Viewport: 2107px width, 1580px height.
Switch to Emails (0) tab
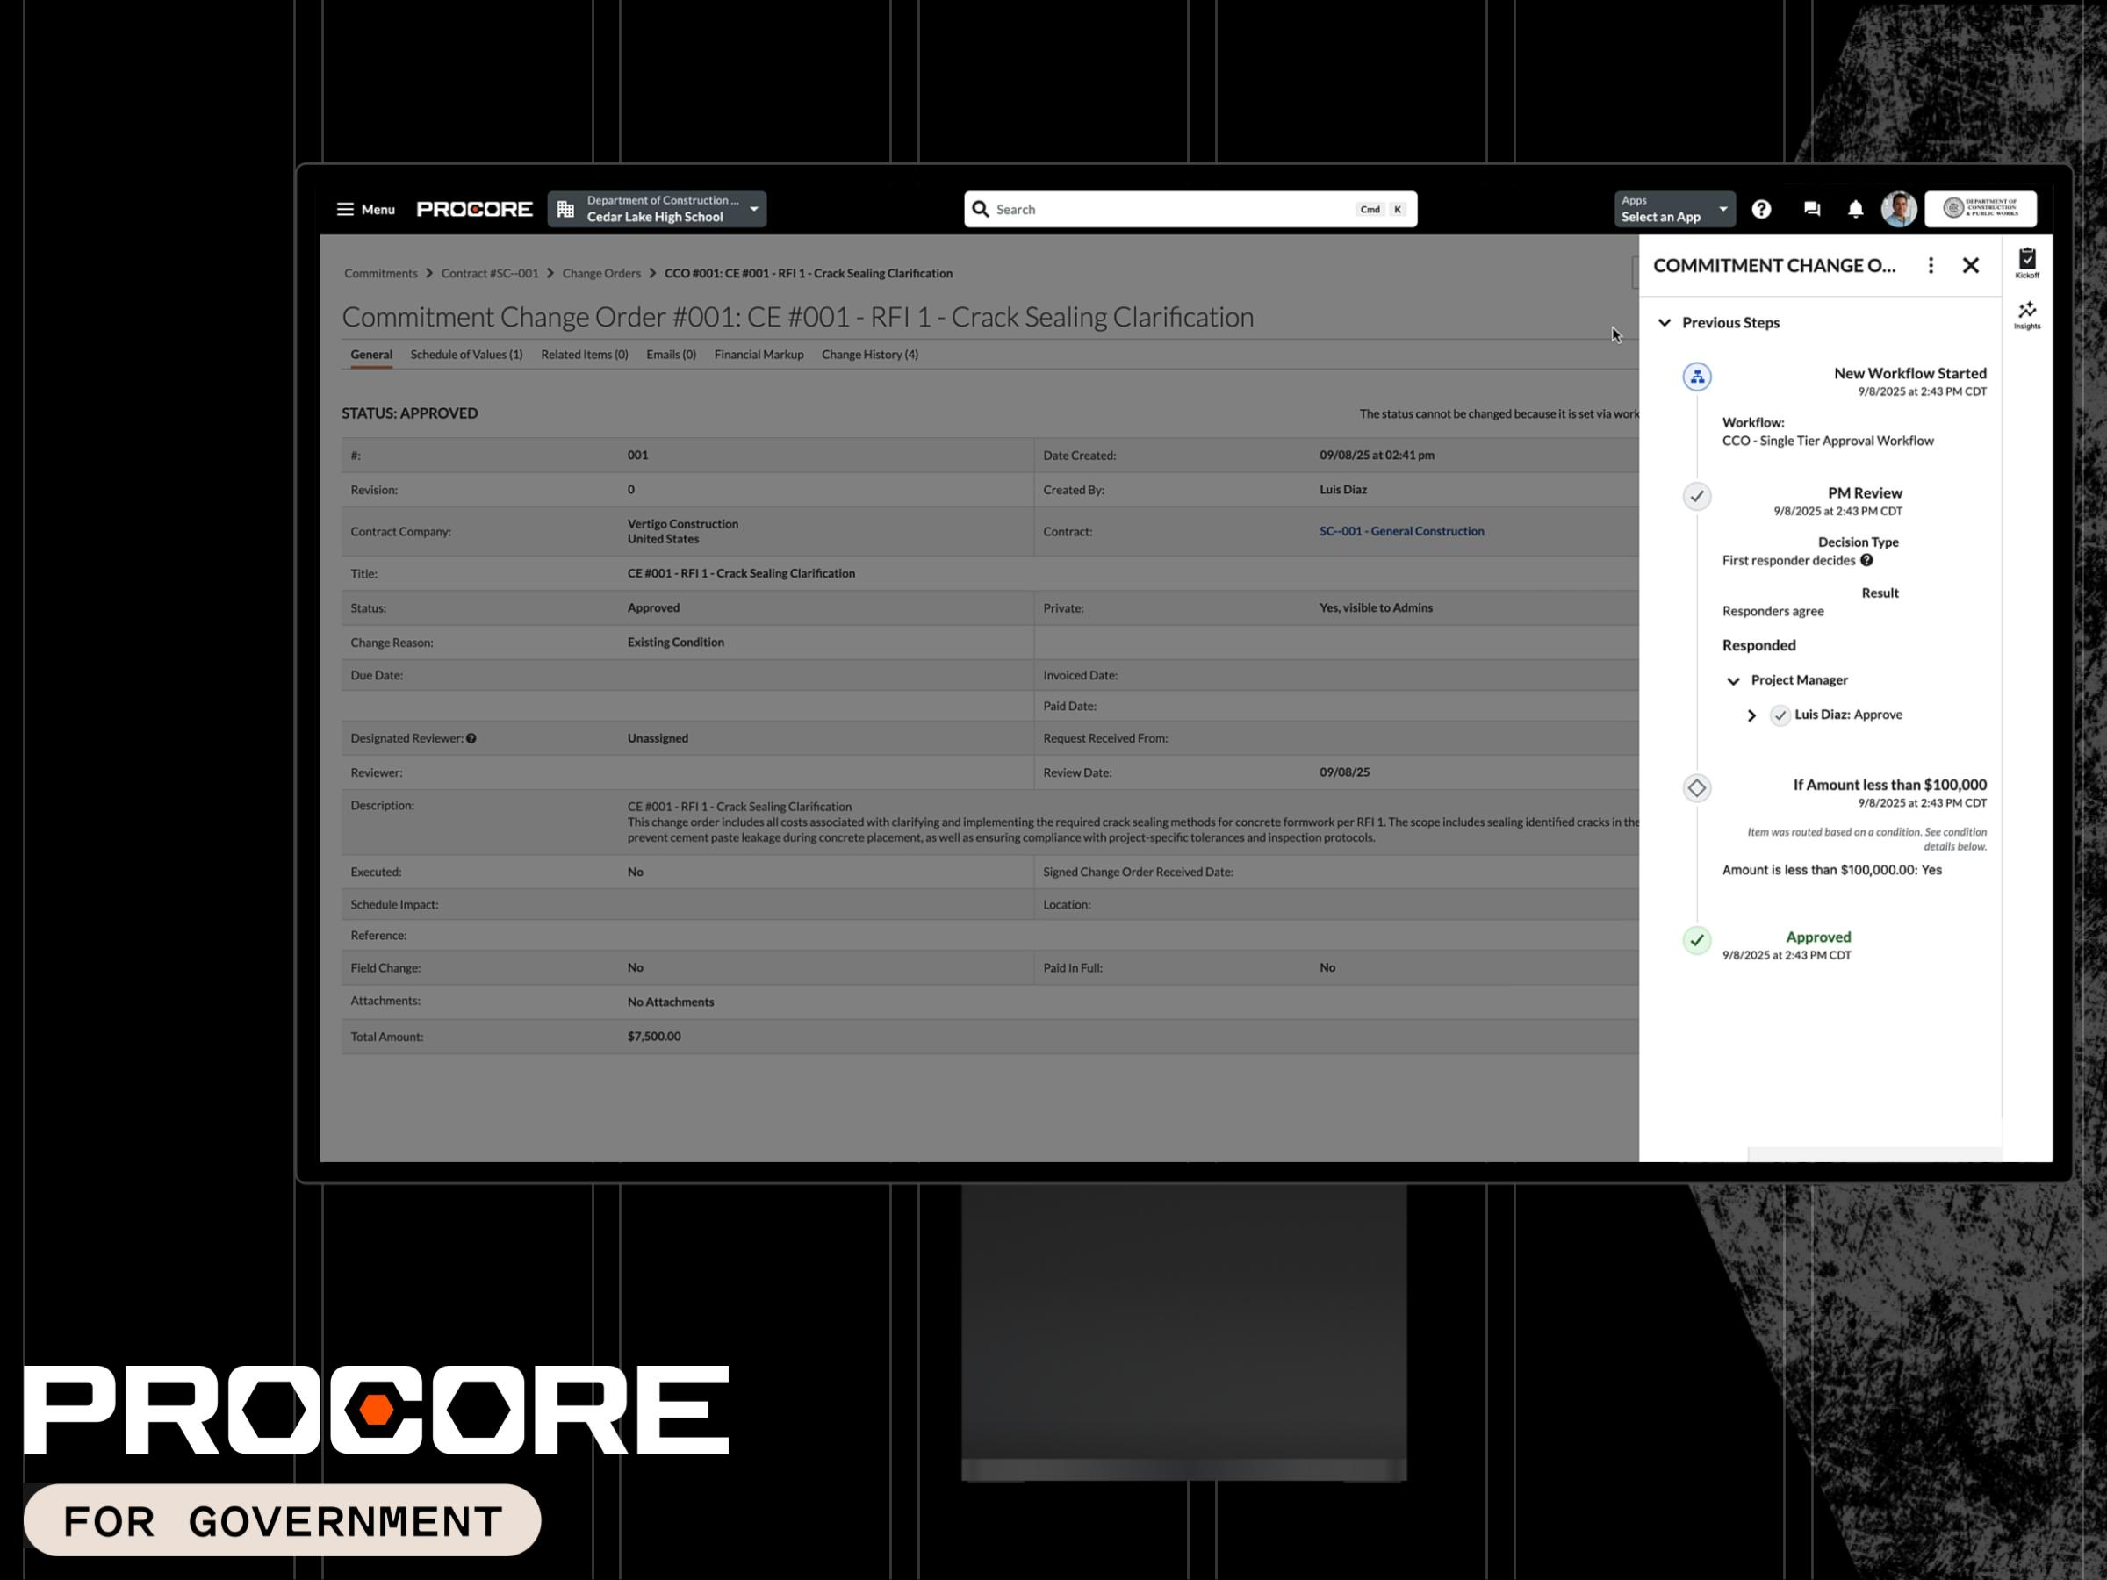click(x=672, y=355)
